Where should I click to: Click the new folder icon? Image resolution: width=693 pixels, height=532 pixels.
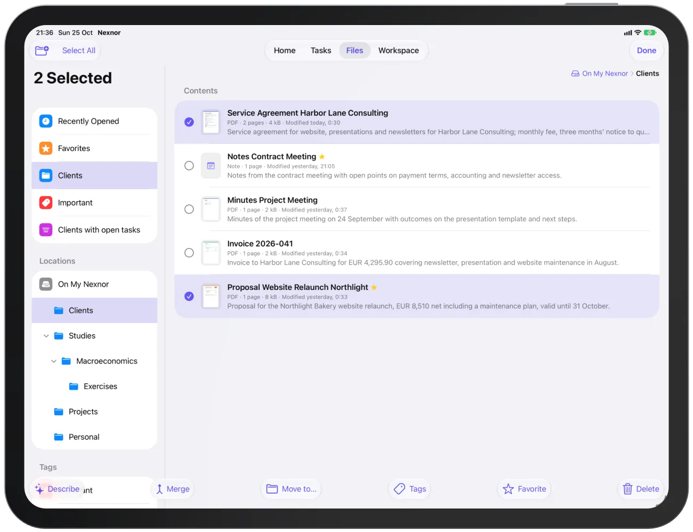click(42, 51)
